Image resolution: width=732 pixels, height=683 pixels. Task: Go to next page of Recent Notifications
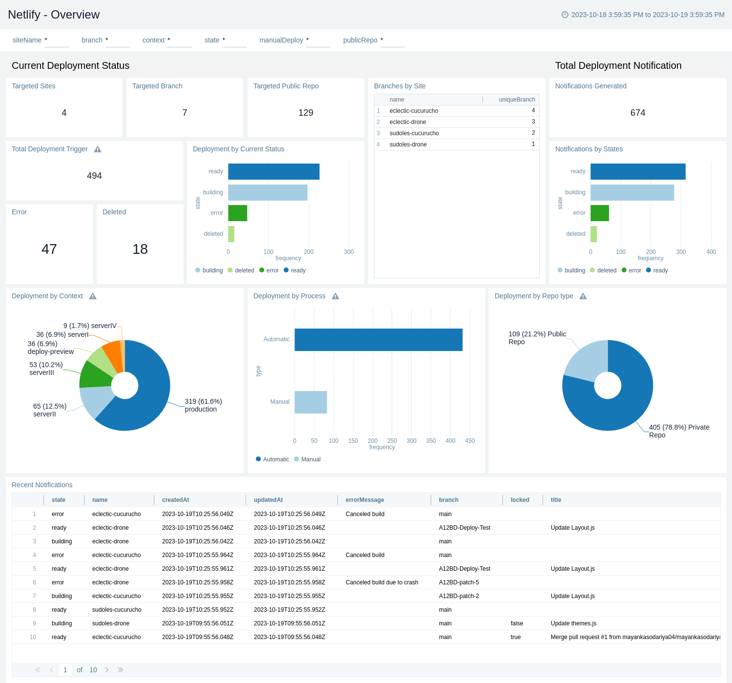(107, 670)
